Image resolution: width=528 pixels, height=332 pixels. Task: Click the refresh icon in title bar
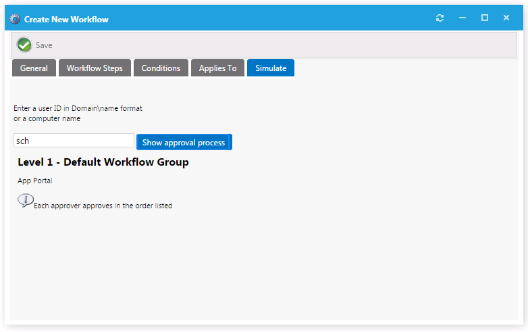coord(440,18)
